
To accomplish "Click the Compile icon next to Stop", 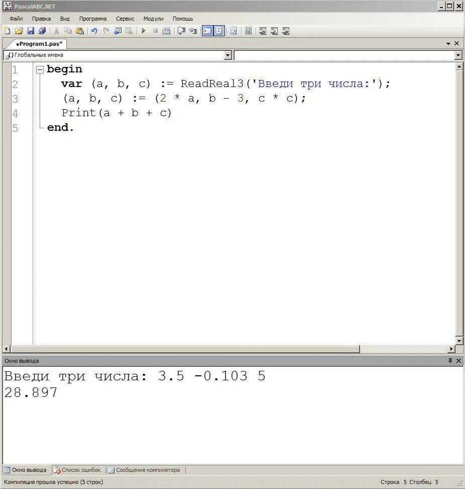I will [167, 31].
